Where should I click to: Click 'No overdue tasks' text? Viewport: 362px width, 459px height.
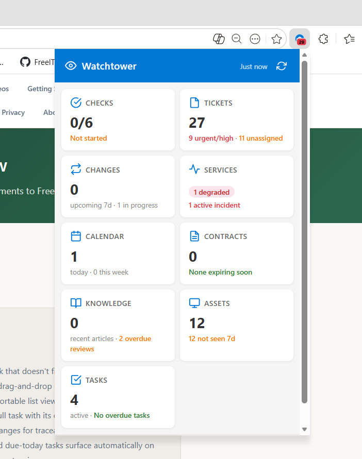click(x=122, y=415)
